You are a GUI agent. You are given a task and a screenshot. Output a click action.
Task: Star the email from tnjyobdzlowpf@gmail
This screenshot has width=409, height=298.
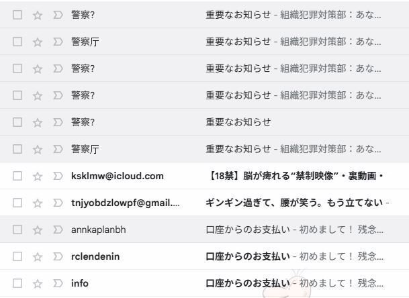[38, 203]
